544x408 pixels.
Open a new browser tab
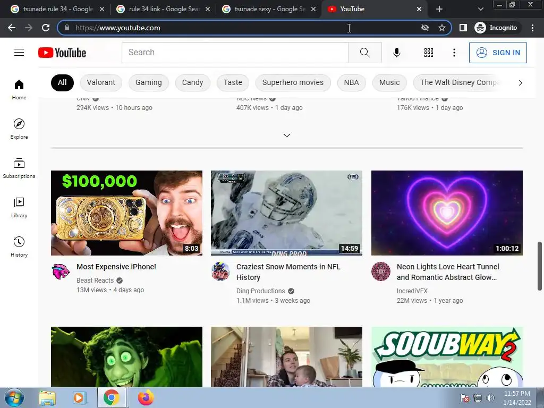[x=439, y=9]
